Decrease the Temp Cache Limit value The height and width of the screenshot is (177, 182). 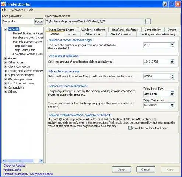[x=172, y=106]
